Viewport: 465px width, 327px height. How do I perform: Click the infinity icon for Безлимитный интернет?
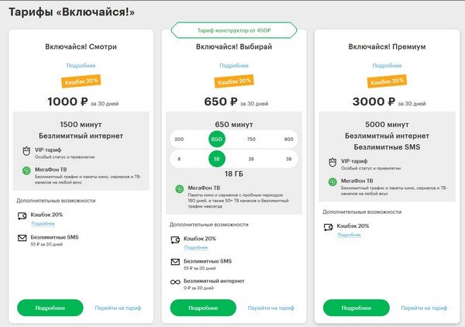coord(175,281)
